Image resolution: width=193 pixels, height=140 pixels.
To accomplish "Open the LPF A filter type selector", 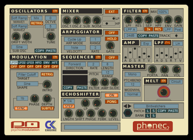I will tap(131, 30).
